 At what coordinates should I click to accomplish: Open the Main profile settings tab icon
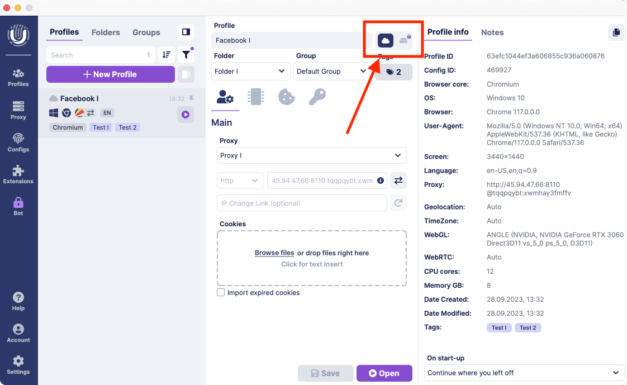[x=225, y=97]
